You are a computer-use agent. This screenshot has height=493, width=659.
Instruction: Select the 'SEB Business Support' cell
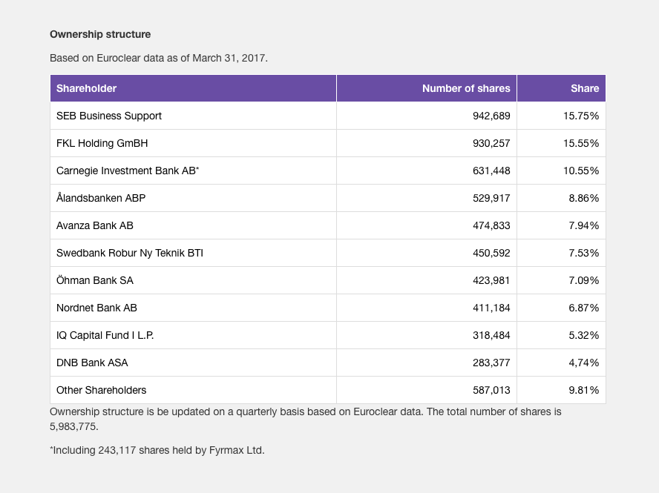click(194, 116)
